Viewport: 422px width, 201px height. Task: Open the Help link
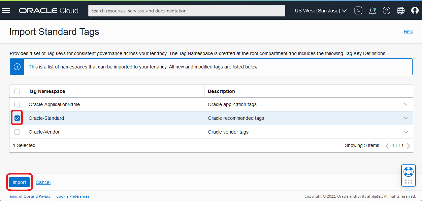click(408, 32)
